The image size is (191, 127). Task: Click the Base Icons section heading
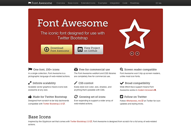coord(39,117)
